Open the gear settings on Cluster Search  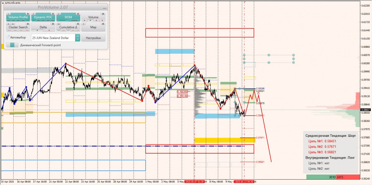tap(28, 24)
